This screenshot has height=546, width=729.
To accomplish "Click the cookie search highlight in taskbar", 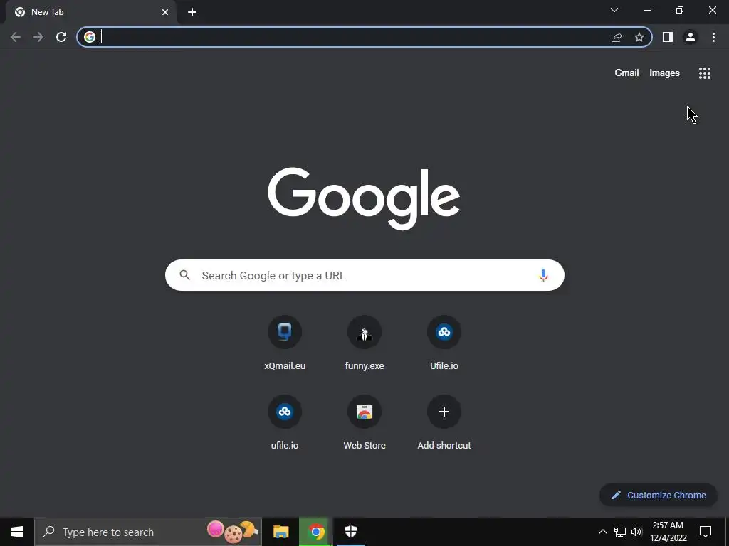I will tap(233, 532).
